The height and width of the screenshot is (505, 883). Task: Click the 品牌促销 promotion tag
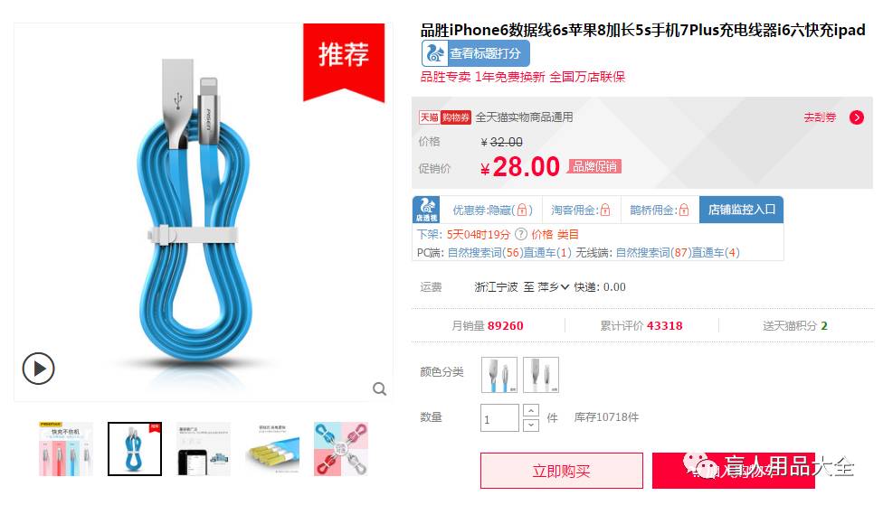click(x=594, y=166)
